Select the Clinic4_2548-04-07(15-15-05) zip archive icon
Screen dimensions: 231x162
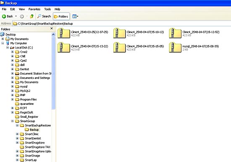(x=119, y=47)
